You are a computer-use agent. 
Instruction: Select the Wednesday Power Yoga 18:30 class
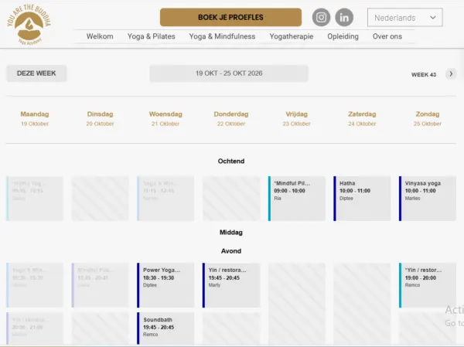[x=165, y=285]
